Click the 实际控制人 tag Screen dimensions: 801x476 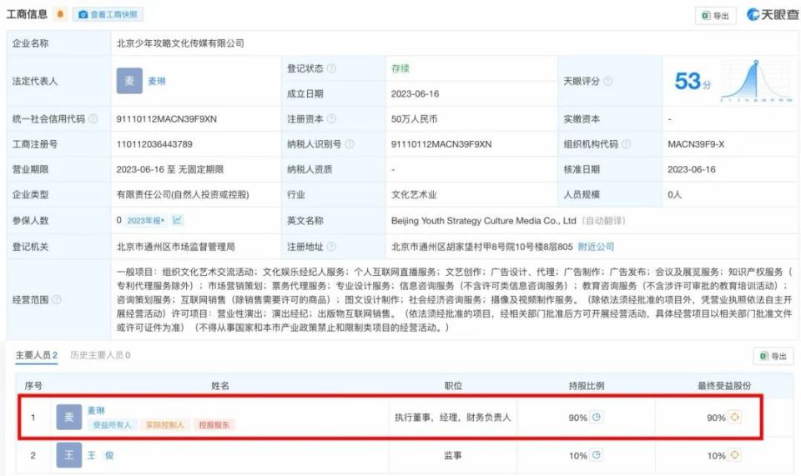pos(164,425)
